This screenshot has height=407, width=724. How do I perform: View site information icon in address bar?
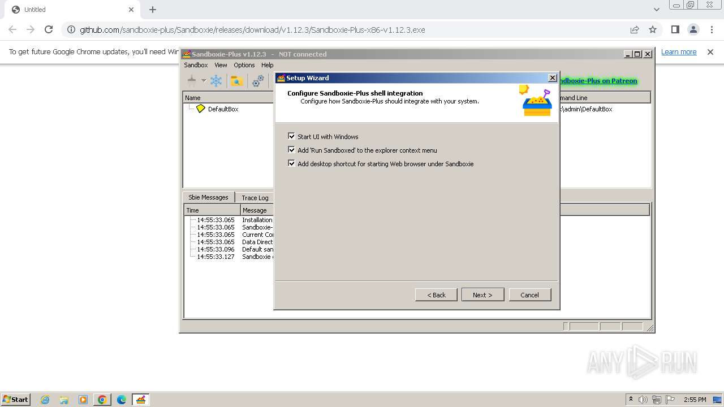click(x=70, y=29)
